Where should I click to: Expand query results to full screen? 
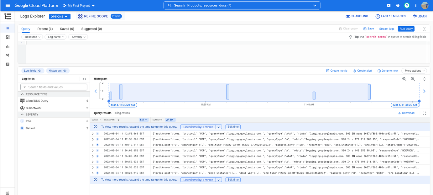point(425,113)
